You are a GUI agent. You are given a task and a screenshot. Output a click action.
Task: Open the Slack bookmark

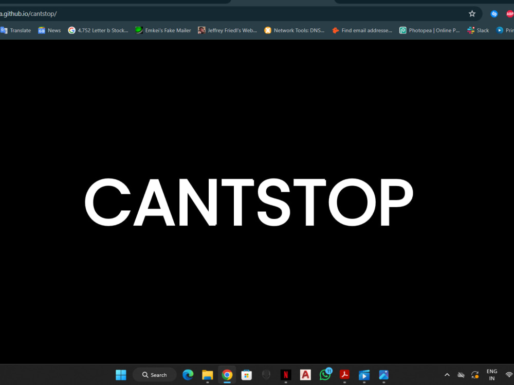coord(478,30)
